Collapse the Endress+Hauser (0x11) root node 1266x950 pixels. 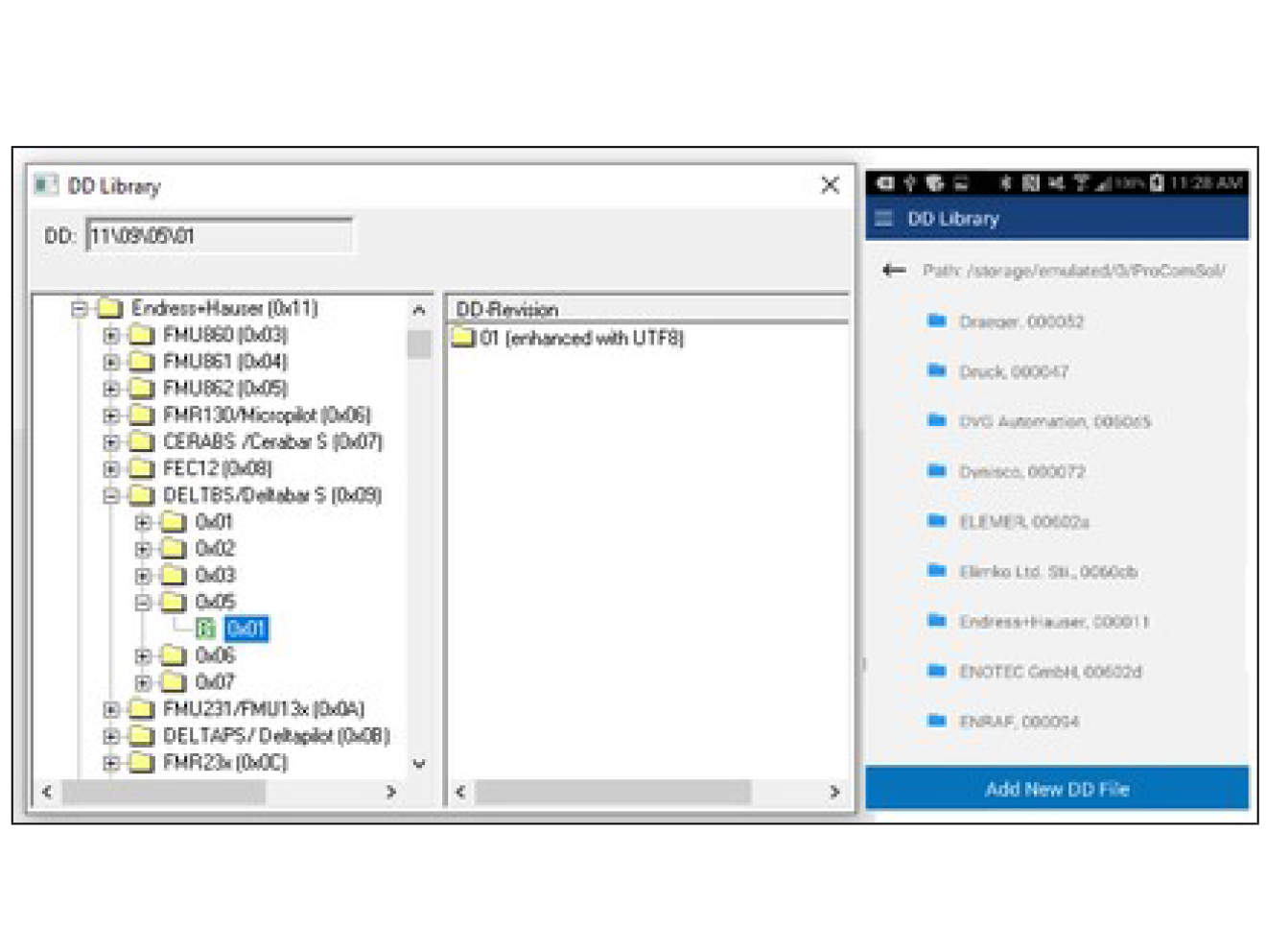pos(80,308)
